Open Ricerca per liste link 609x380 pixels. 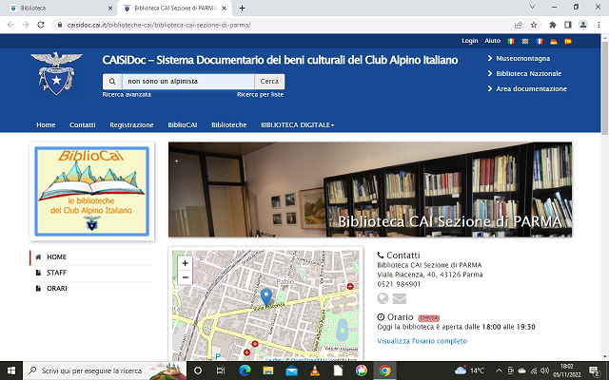[260, 95]
